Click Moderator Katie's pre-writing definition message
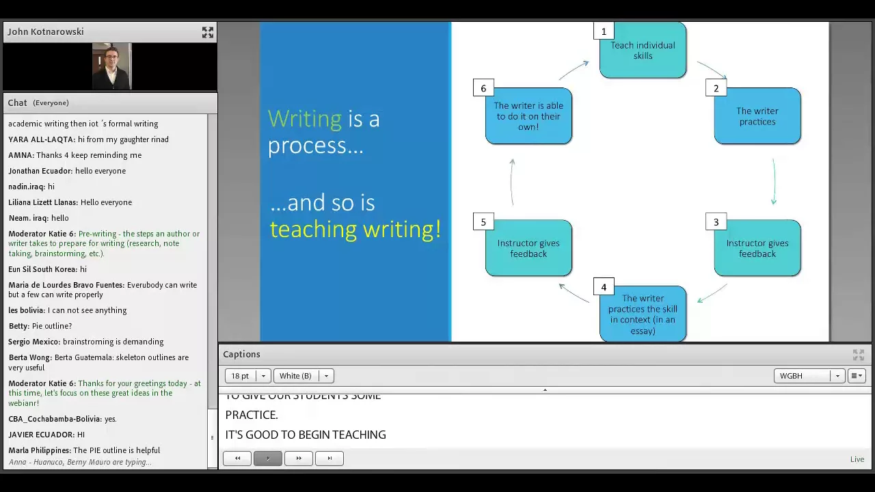The width and height of the screenshot is (875, 492). click(x=105, y=243)
